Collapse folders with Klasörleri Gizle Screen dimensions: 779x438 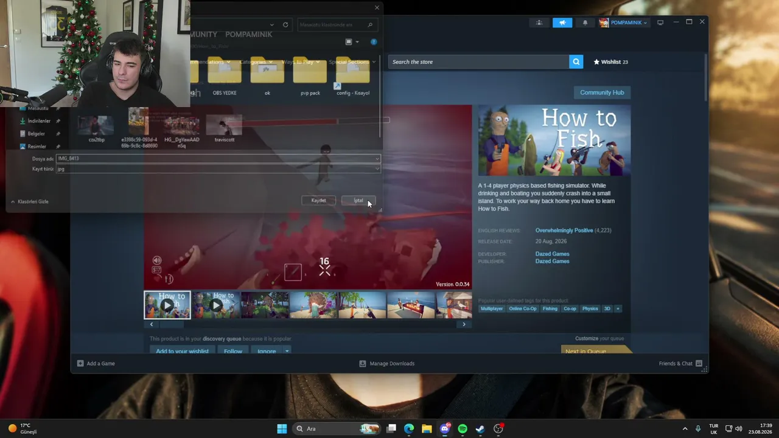click(30, 201)
